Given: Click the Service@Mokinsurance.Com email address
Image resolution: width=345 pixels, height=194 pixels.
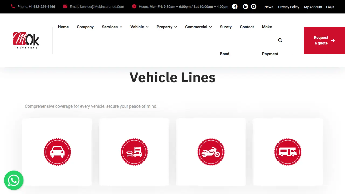Looking at the screenshot, I should pyautogui.click(x=102, y=6).
